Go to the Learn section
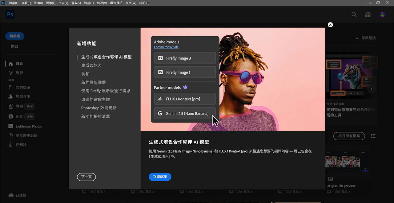This screenshot has width=394, height=203. pos(19,73)
